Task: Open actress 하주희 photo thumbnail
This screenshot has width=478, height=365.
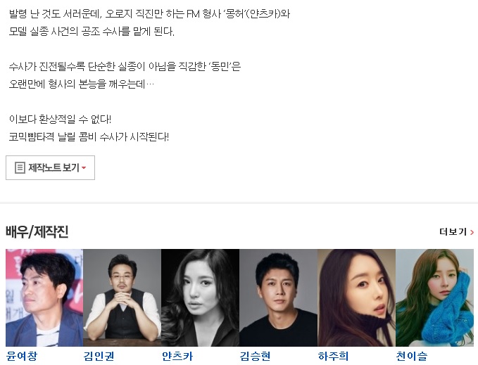Action: point(356,297)
